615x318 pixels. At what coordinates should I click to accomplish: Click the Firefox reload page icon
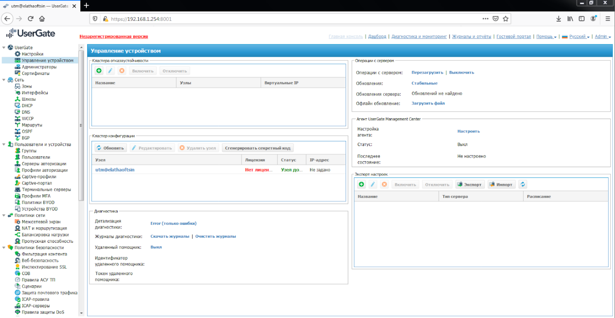click(x=31, y=19)
